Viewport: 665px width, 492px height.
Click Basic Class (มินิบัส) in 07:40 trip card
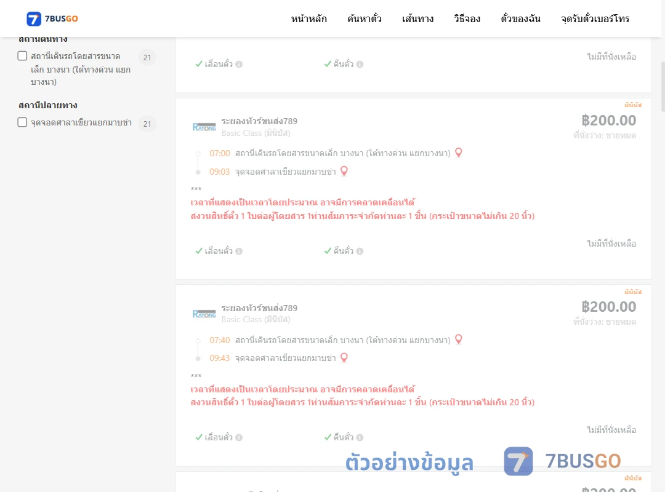click(256, 320)
